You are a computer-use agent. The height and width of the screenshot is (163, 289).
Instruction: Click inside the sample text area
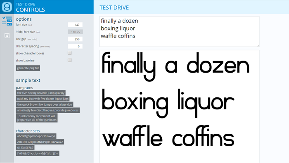[179, 31]
